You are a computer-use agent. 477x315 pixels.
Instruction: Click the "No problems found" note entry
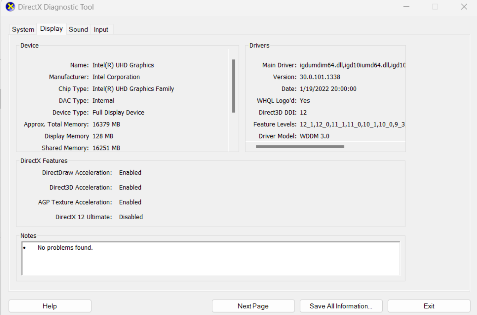pyautogui.click(x=65, y=247)
